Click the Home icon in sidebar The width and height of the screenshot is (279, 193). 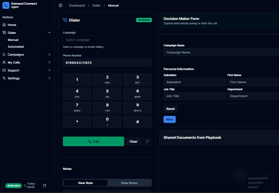pos(4,25)
